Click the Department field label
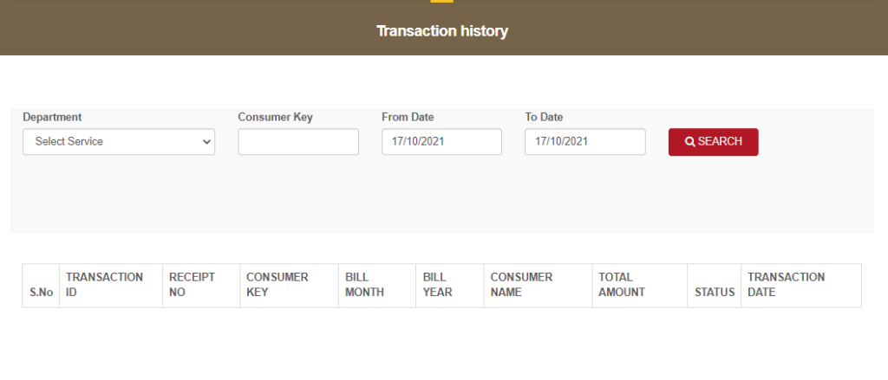The image size is (888, 380). (52, 117)
